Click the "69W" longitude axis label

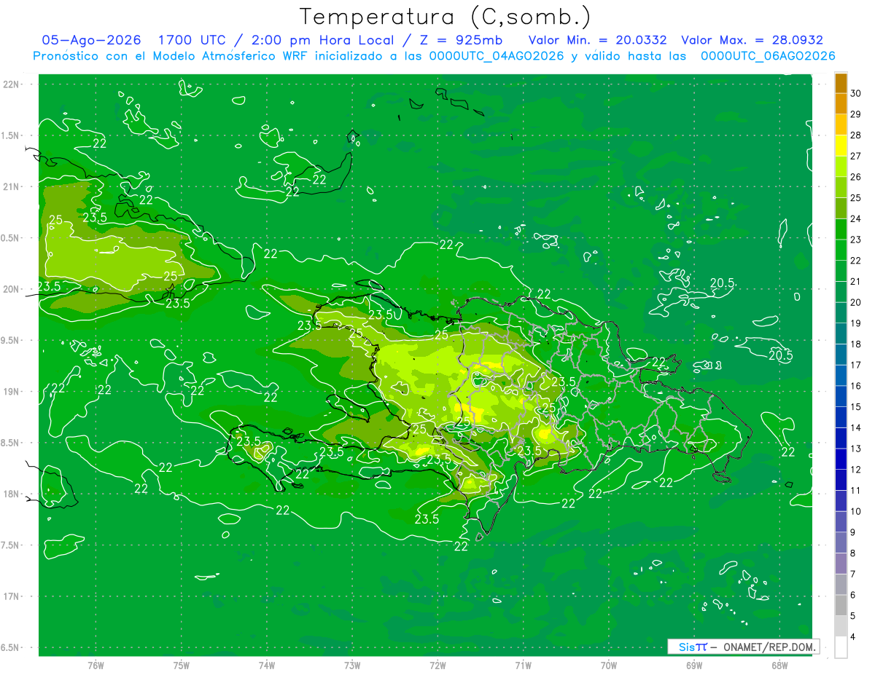point(694,666)
